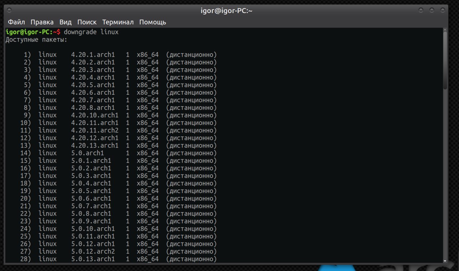Click the 5.0.8.arch1 version entry
Viewport: 459px width, 271px height.
pyautogui.click(x=91, y=213)
